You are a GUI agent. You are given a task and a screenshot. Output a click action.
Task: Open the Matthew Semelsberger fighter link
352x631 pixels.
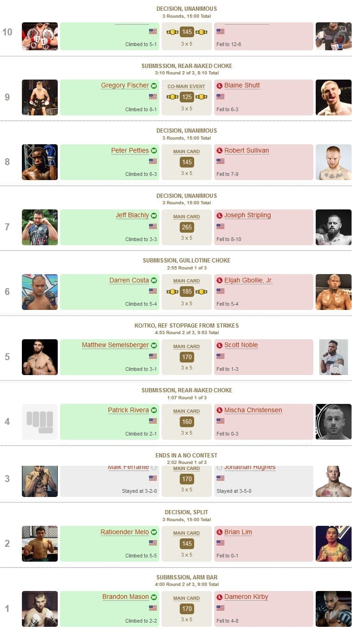(115, 345)
